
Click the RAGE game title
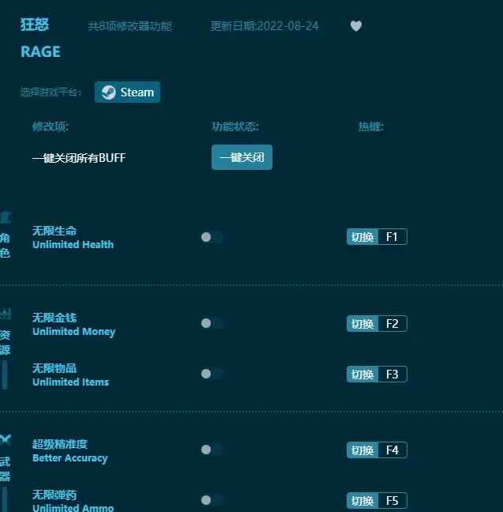40,51
